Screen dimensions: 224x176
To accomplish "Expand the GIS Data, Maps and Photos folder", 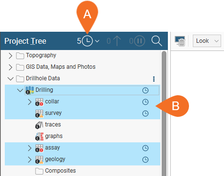I will [x=11, y=67].
